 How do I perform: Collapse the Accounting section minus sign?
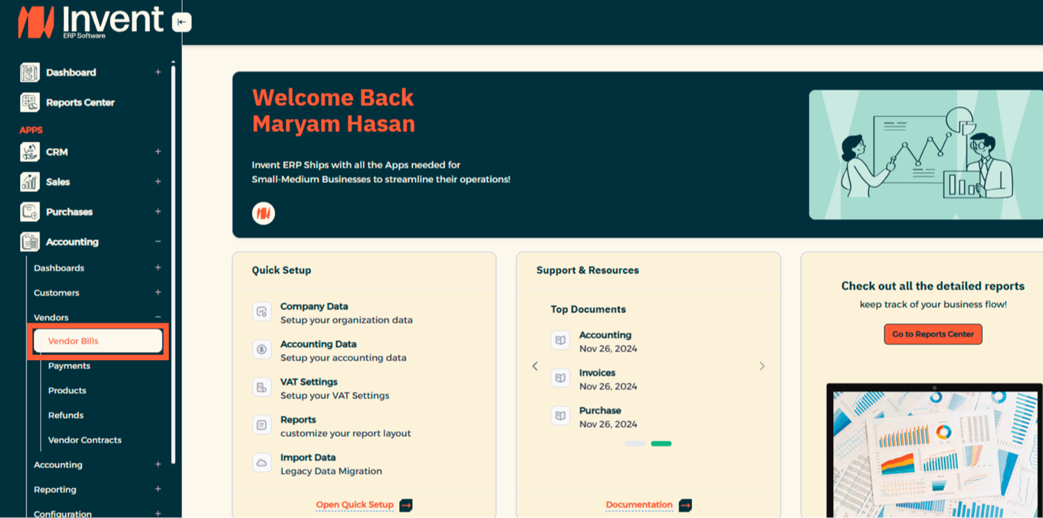158,242
